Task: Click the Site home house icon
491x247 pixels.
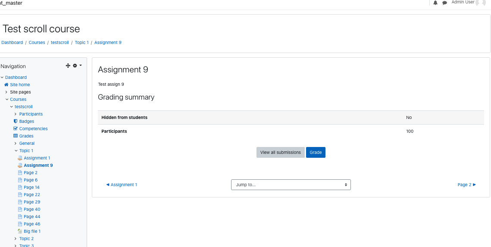Action: coord(6,84)
